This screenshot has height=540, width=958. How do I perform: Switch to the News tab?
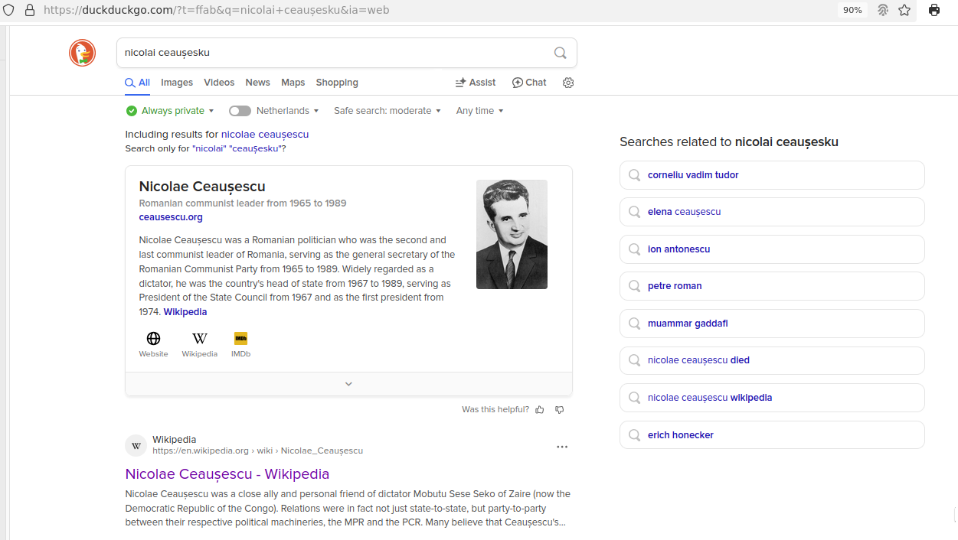click(x=258, y=83)
